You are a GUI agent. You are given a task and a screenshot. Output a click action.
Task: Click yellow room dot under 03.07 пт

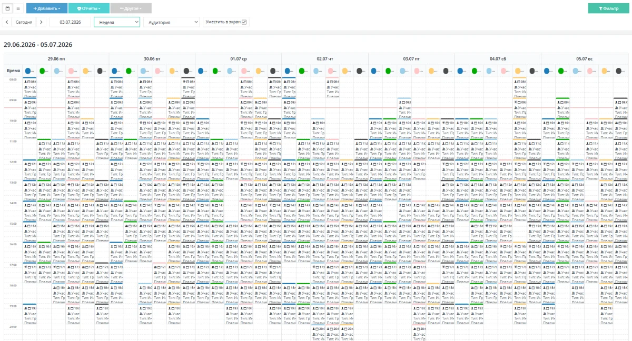click(x=432, y=71)
